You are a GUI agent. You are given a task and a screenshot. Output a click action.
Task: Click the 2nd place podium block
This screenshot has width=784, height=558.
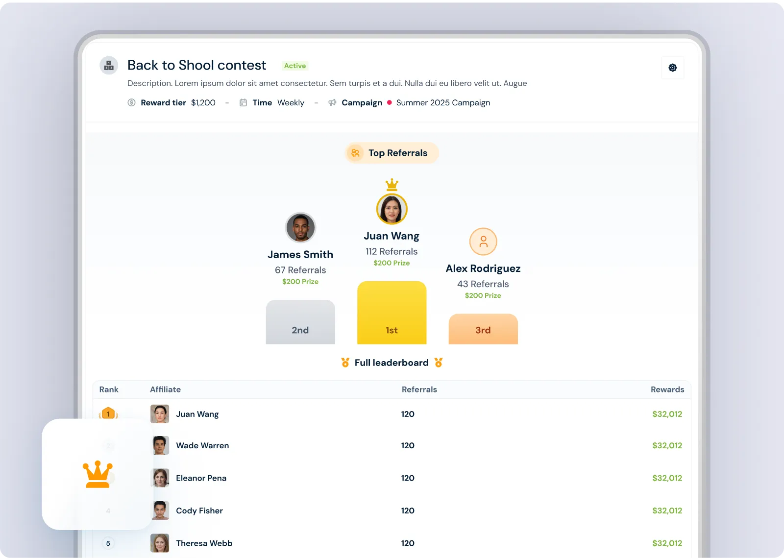click(x=300, y=322)
